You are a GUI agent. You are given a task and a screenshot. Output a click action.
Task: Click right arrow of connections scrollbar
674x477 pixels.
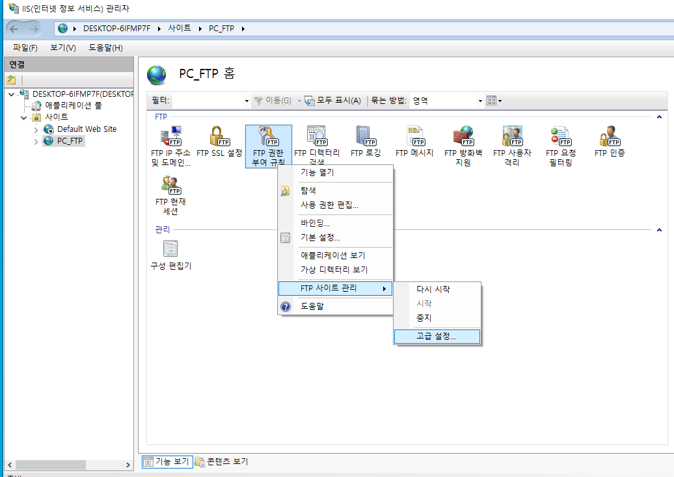(128, 465)
